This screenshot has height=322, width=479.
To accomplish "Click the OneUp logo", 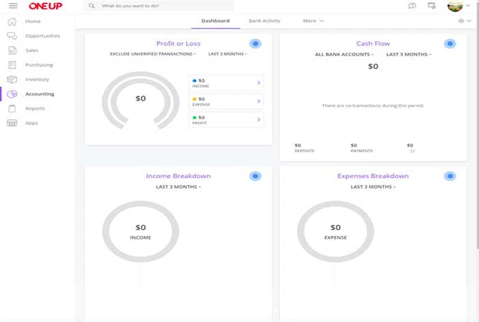I will (x=46, y=5).
